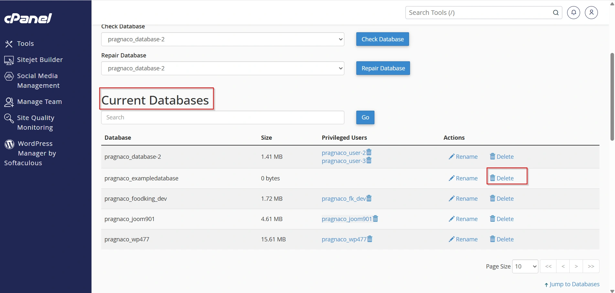Delete pragnaco_joom901 database
The width and height of the screenshot is (615, 293).
[x=502, y=219]
